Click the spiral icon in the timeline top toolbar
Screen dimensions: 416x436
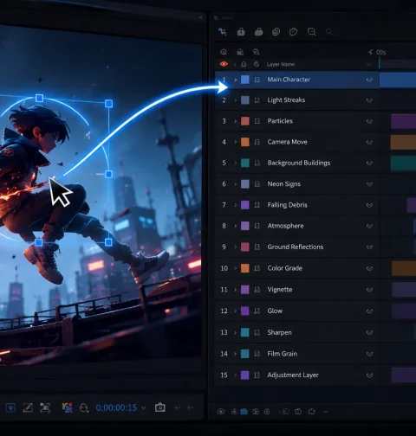[276, 32]
